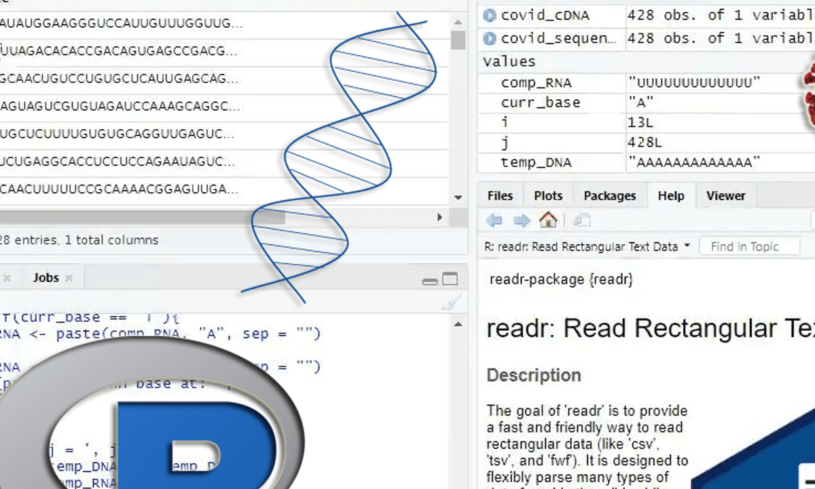Go forward in the Help pane history
The width and height of the screenshot is (815, 489).
(x=522, y=220)
